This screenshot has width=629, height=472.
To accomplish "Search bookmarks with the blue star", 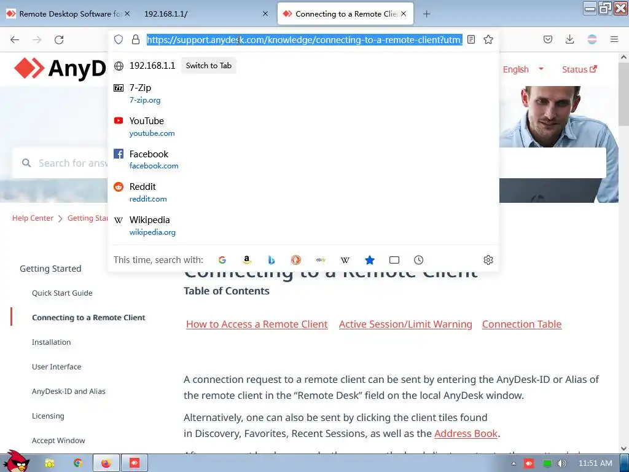I will tap(370, 260).
